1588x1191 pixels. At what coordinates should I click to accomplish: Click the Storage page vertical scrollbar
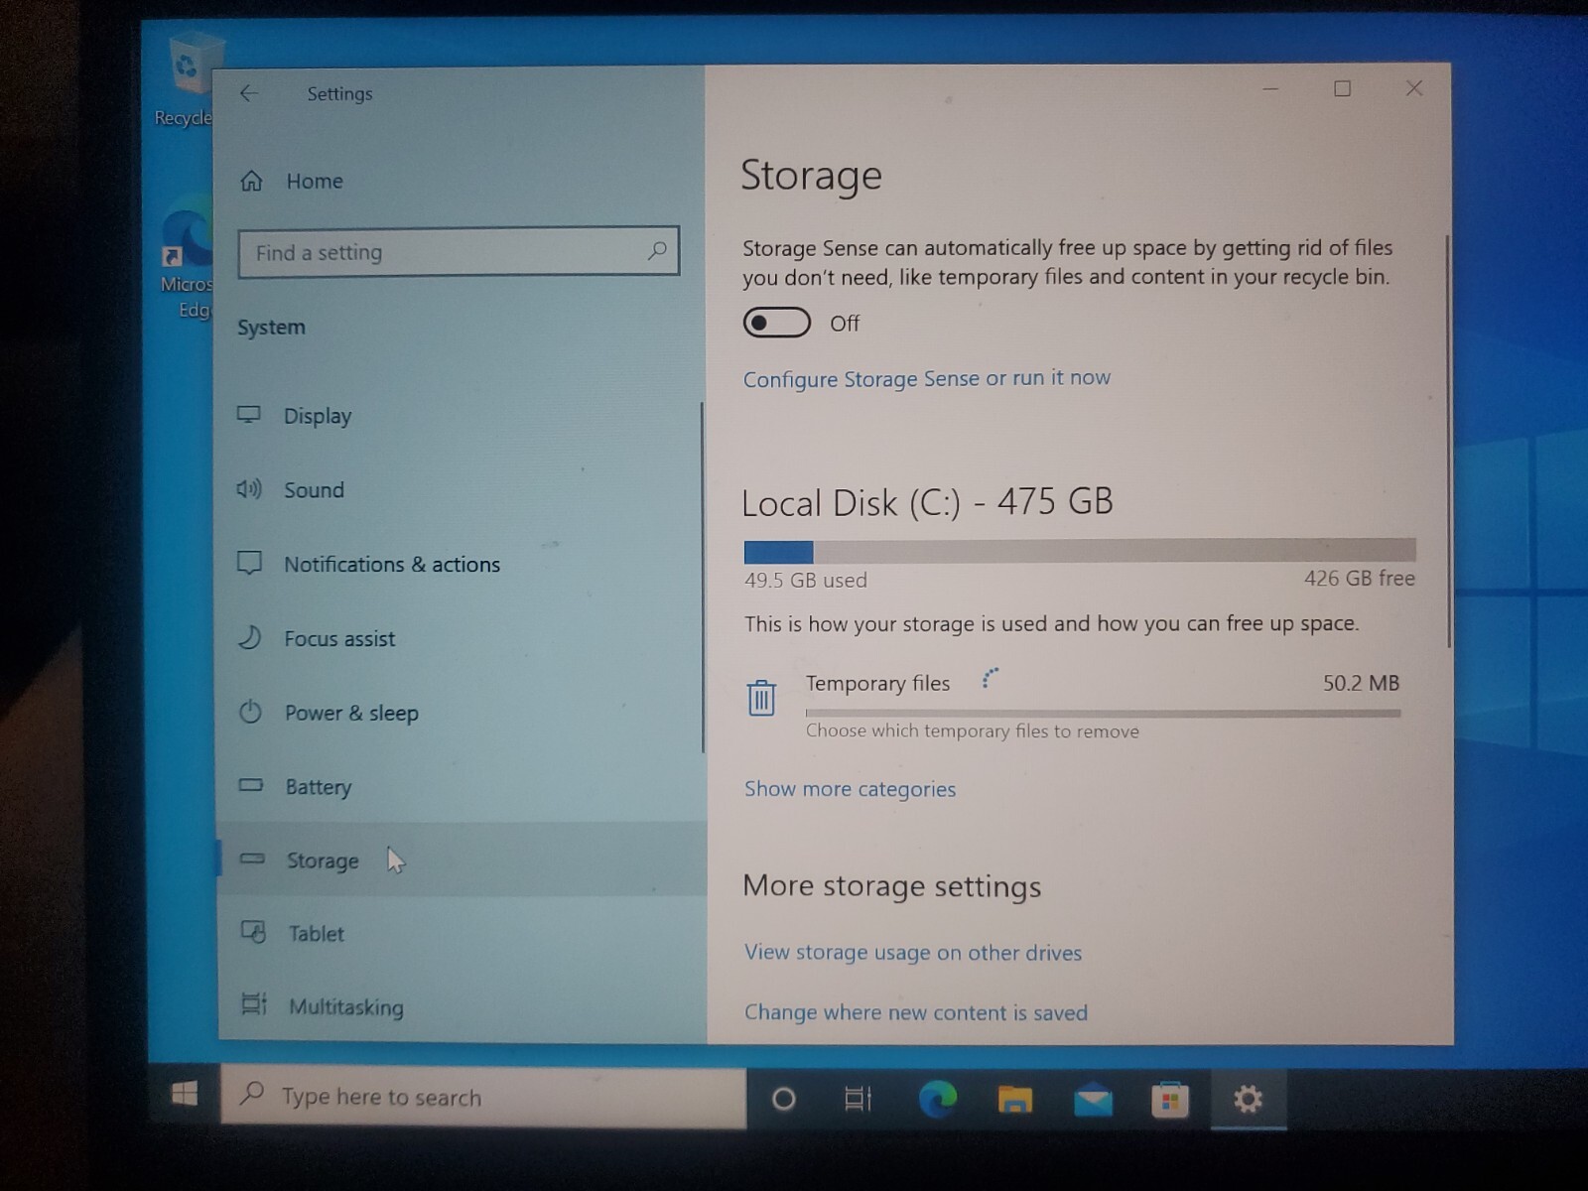[x=1448, y=442]
